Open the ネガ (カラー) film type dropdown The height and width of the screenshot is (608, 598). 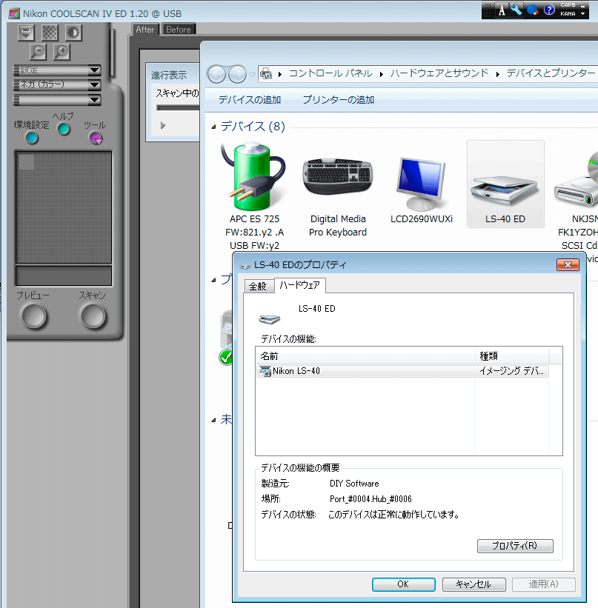pyautogui.click(x=57, y=84)
